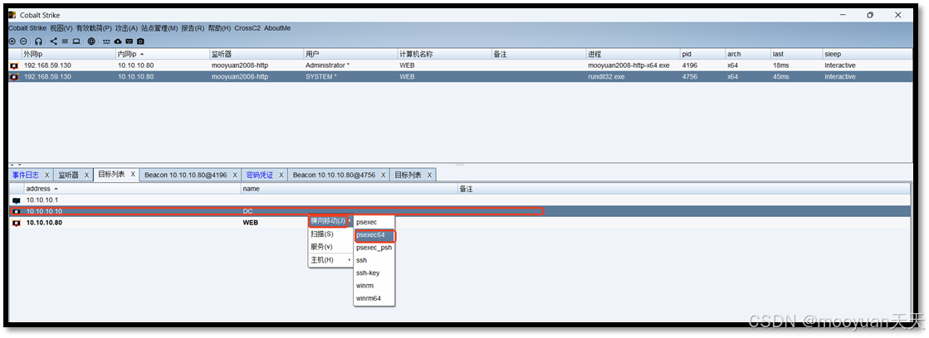Screen dimensions: 929x338
Task: Open the CrossC2 menu
Action: (247, 28)
